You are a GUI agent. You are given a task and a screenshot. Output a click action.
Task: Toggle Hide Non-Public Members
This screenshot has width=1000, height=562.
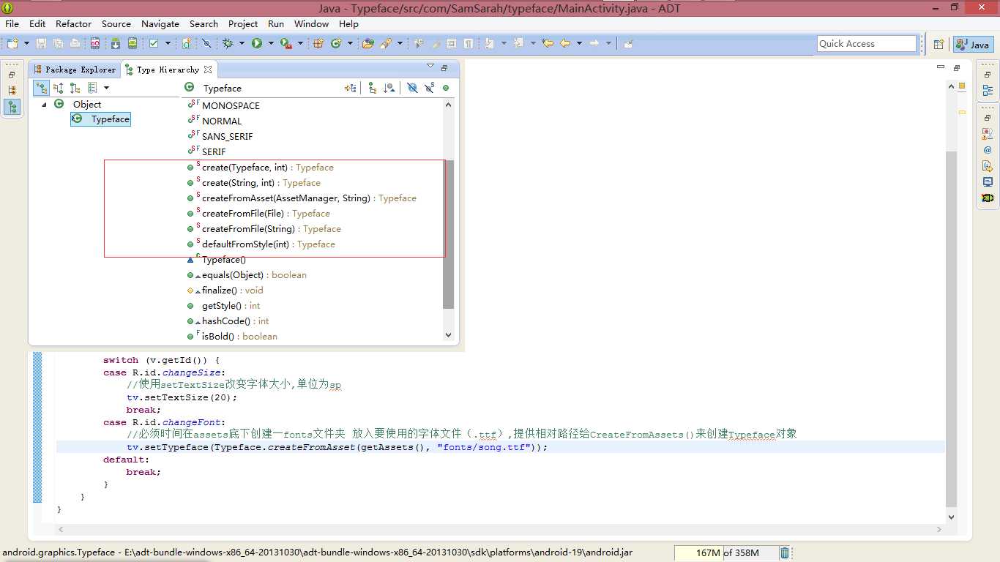pyautogui.click(x=446, y=88)
